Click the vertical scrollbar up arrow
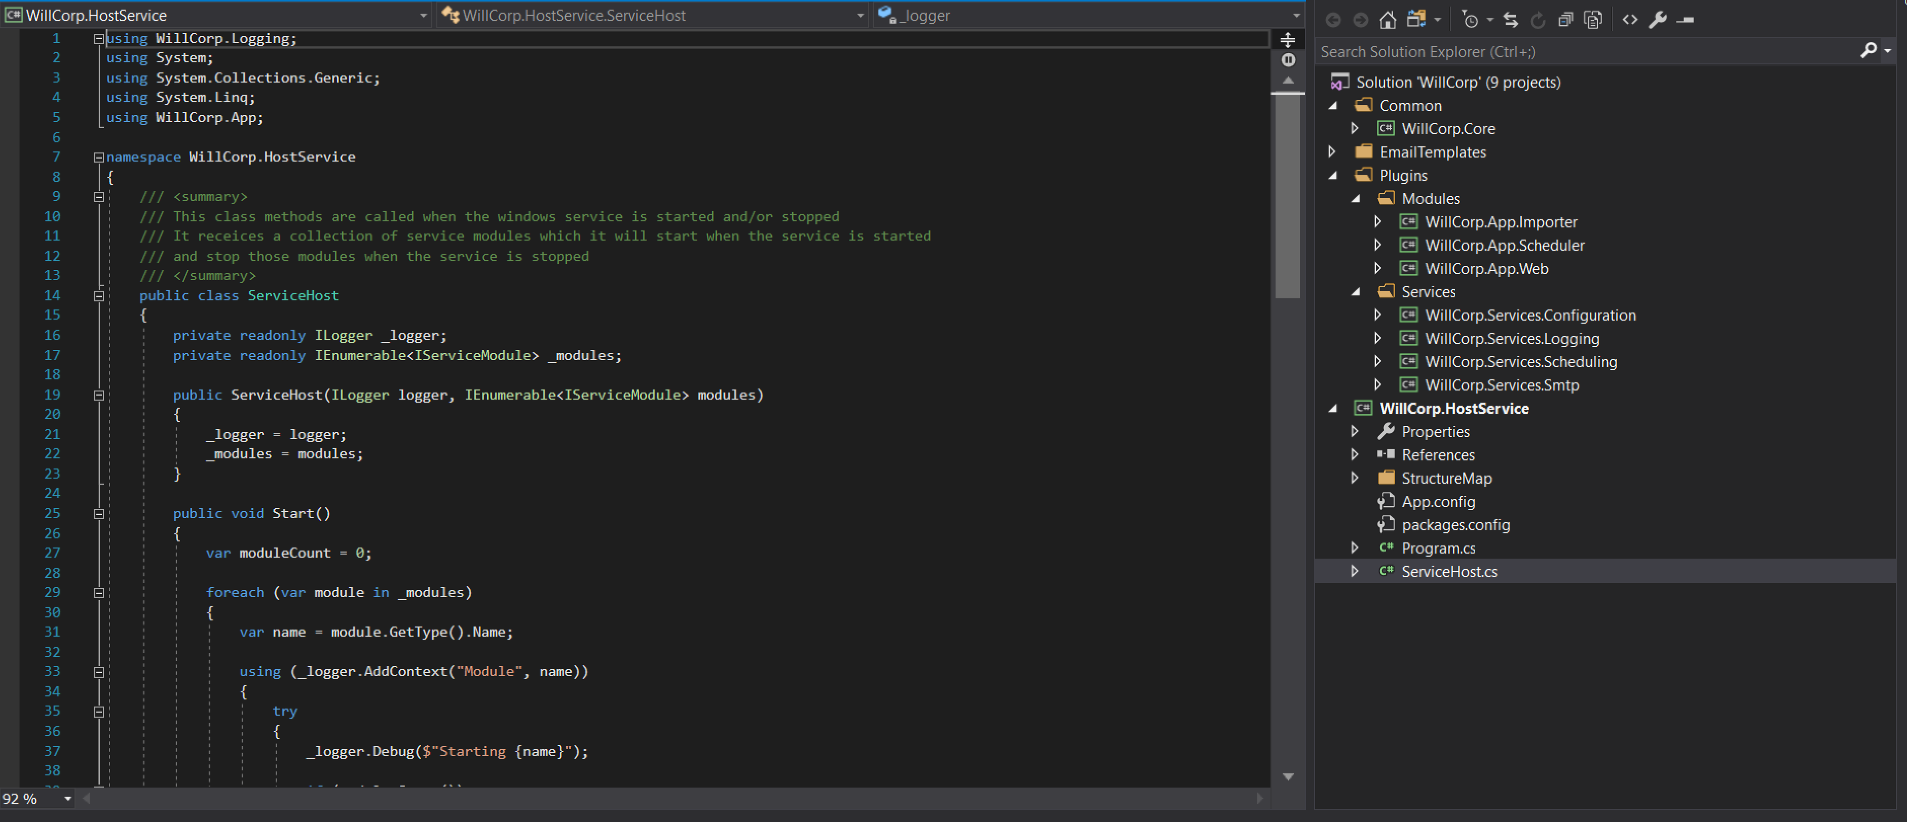Viewport: 1907px width, 822px height. (1288, 80)
